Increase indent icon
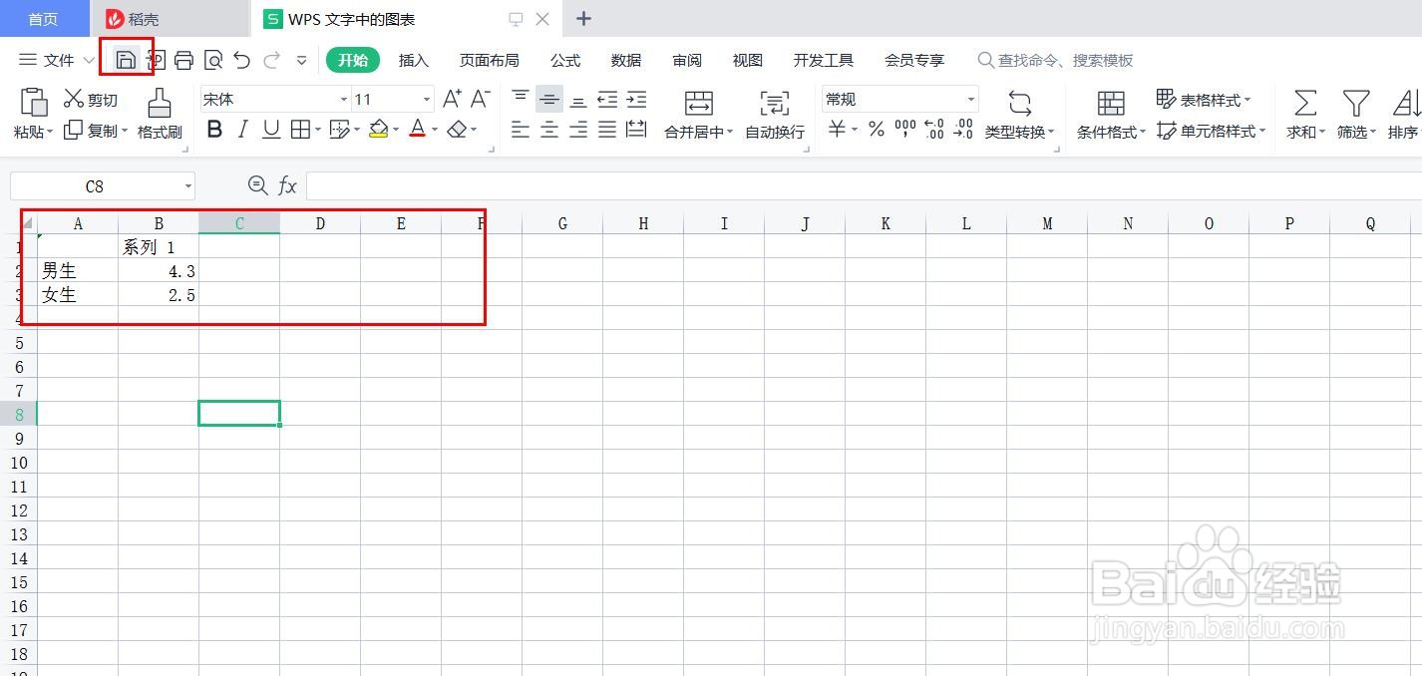Viewport: 1422px width, 676px height. (x=636, y=99)
